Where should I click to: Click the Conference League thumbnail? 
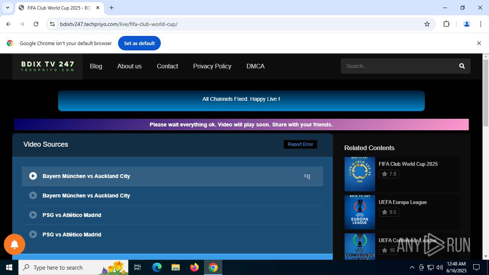(360, 246)
